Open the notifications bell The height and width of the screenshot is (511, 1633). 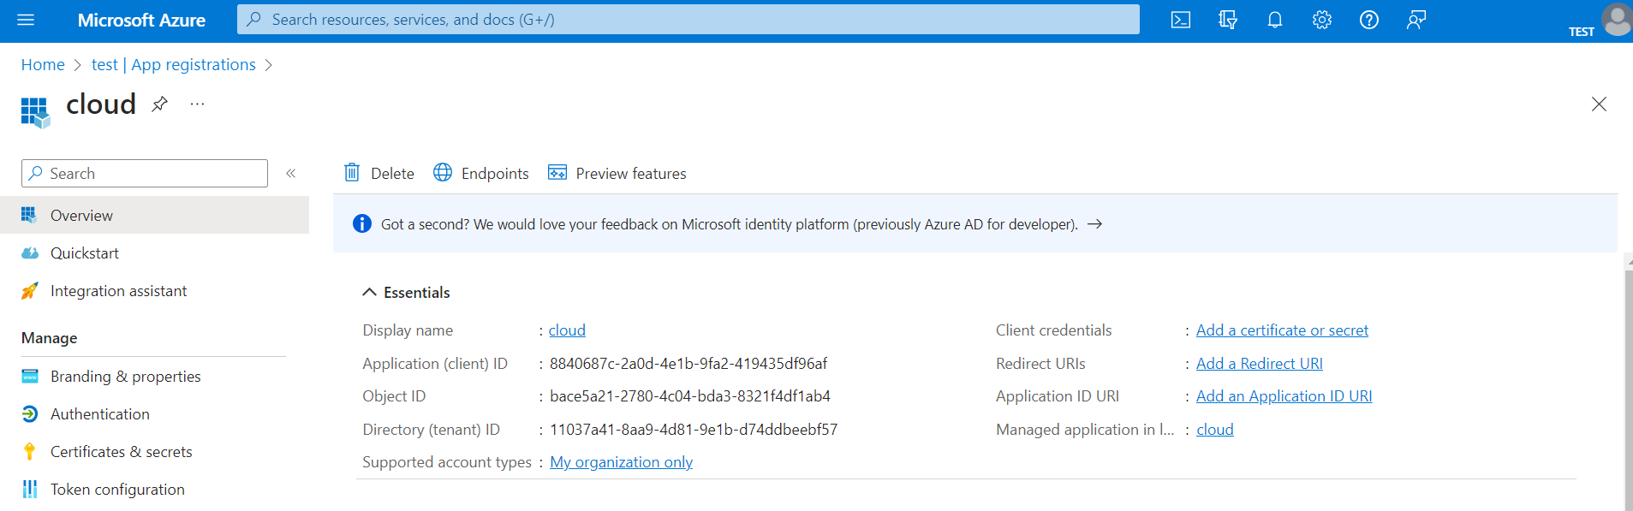click(x=1275, y=20)
